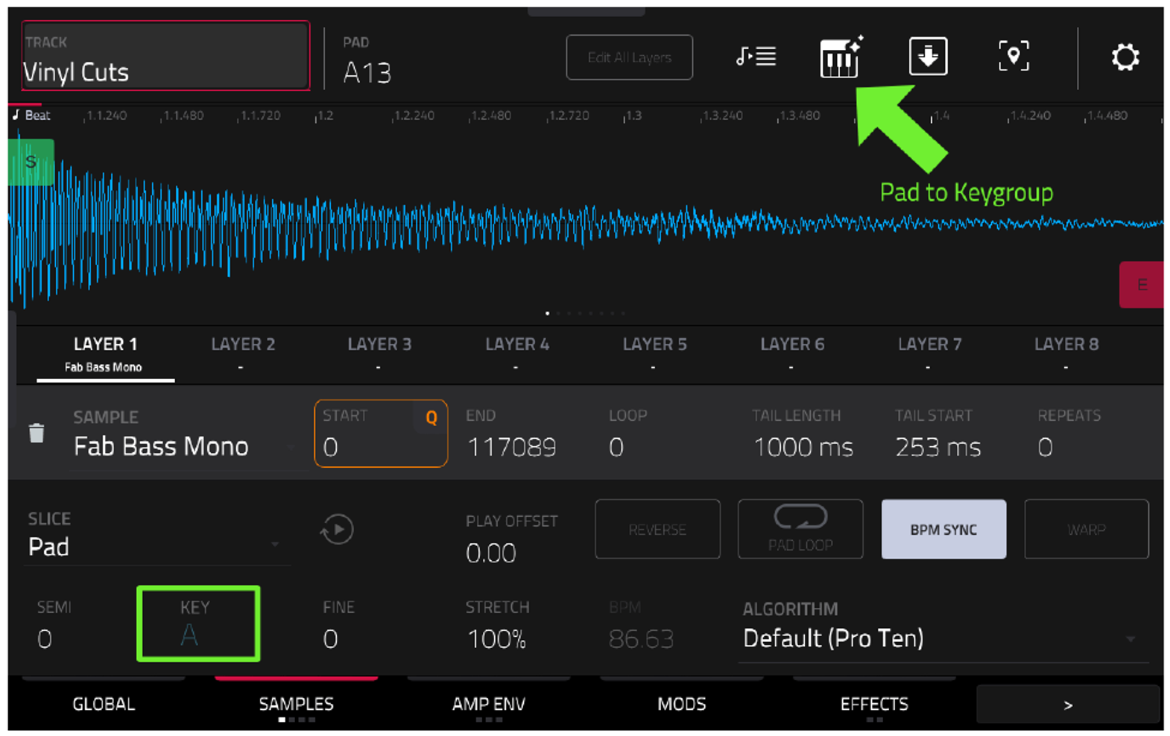Open the settings gear
Screen dimensions: 1170x736
pos(1125,57)
